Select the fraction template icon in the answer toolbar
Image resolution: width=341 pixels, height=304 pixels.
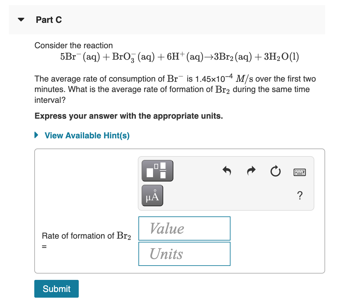point(157,170)
